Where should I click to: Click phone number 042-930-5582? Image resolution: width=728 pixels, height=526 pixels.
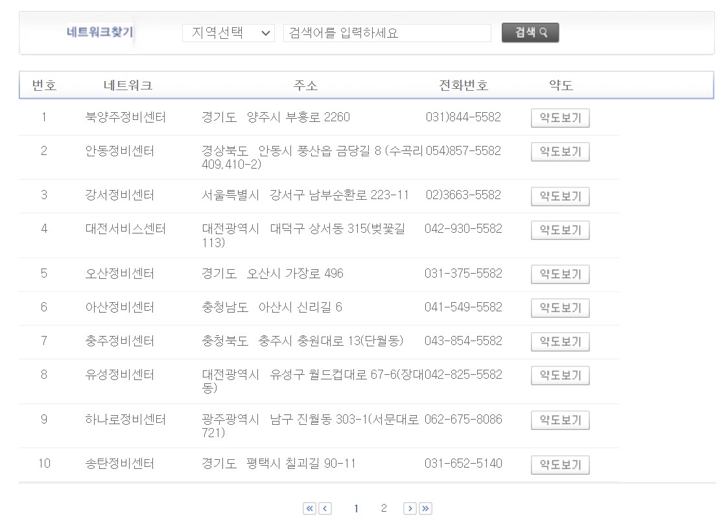pyautogui.click(x=464, y=229)
